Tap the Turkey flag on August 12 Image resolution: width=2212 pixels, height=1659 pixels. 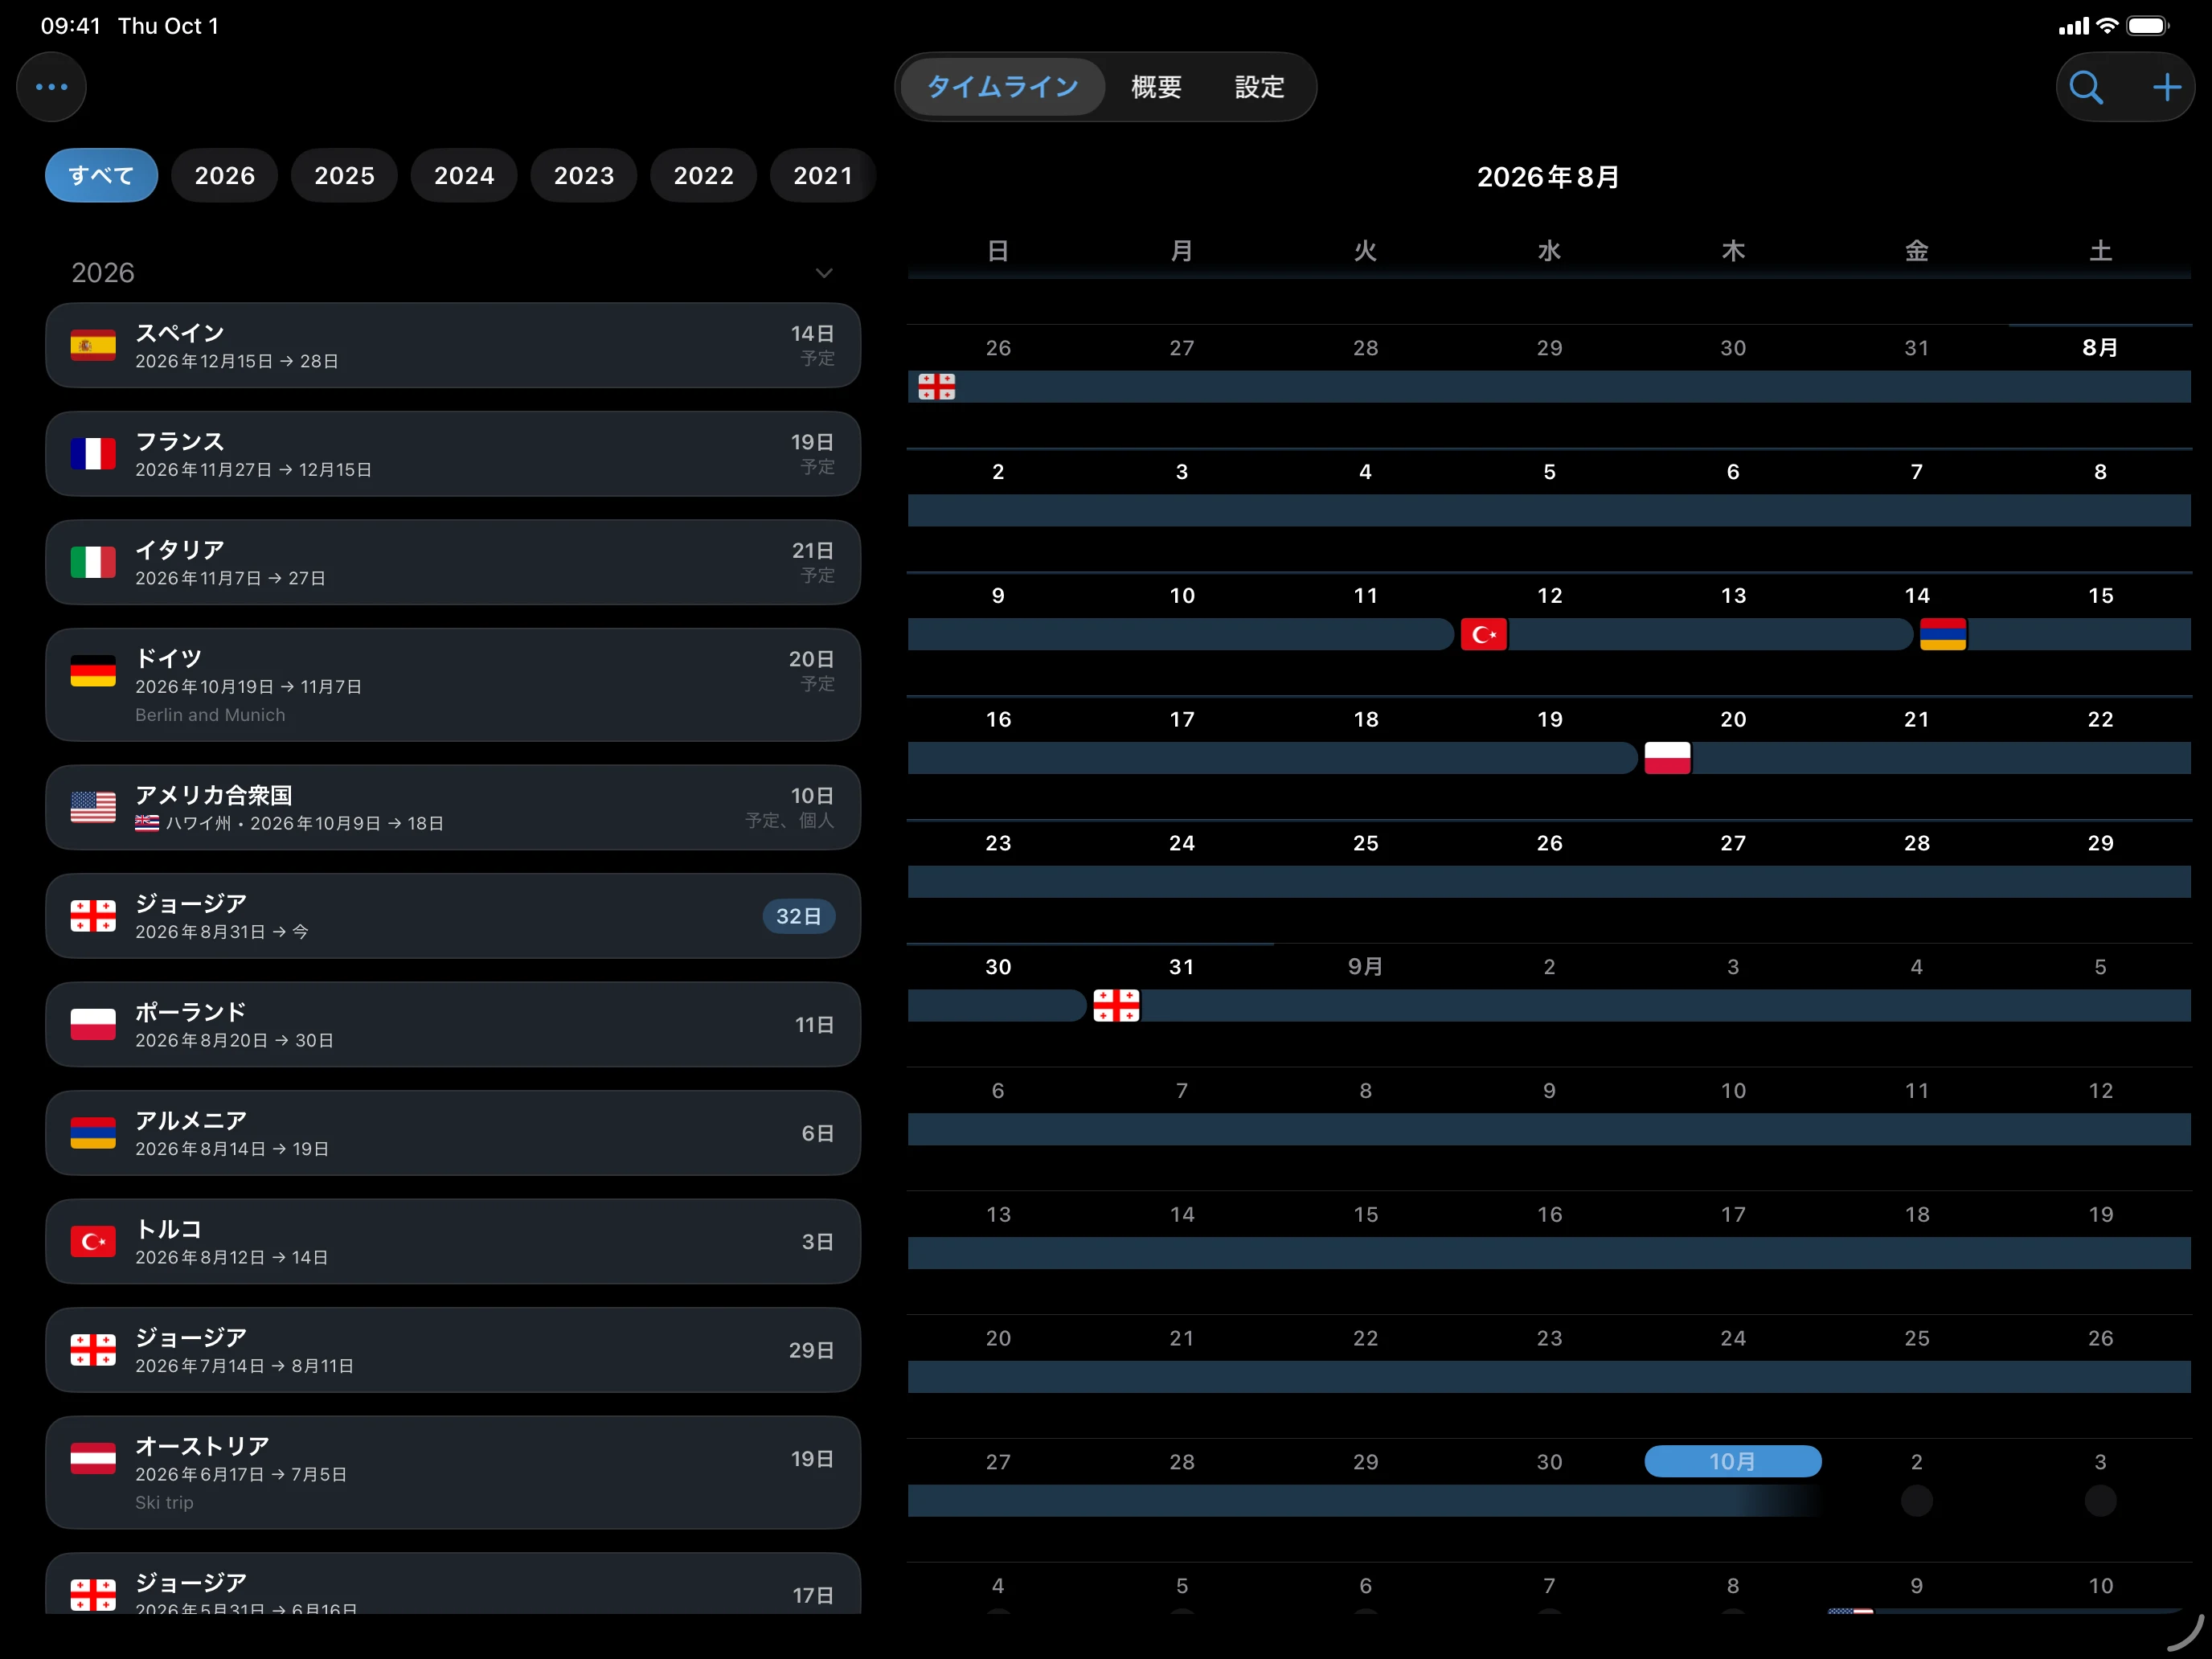point(1483,634)
